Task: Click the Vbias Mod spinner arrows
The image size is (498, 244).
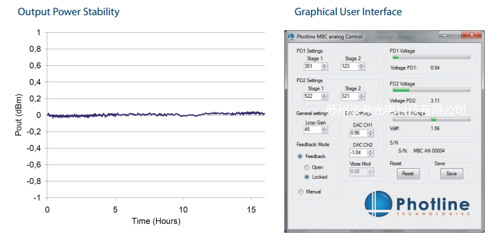Action: (x=370, y=172)
